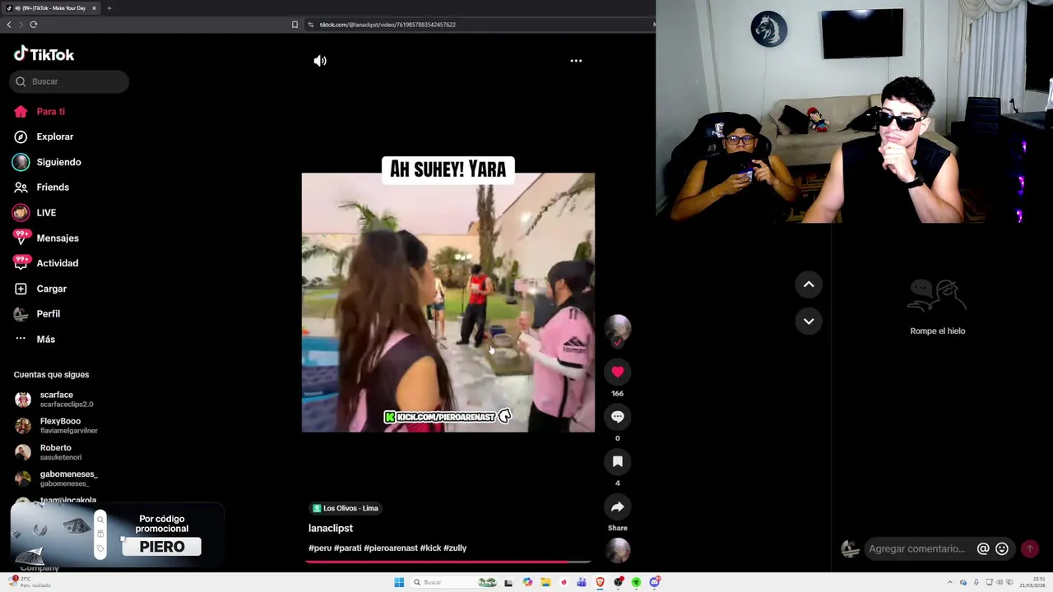Open a new browser tab with plus
Image resolution: width=1053 pixels, height=592 pixels.
tap(109, 8)
